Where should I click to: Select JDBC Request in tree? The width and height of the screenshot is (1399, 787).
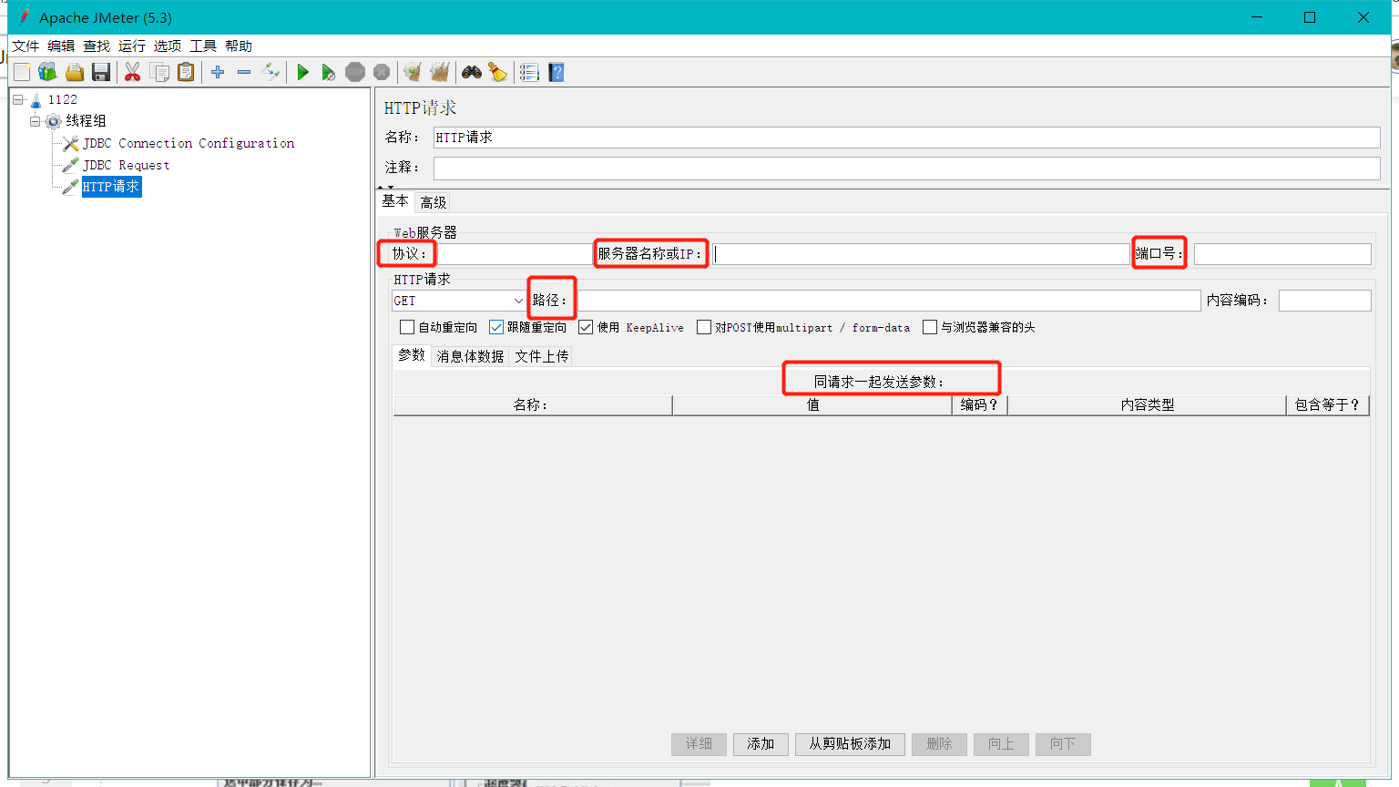pyautogui.click(x=126, y=165)
